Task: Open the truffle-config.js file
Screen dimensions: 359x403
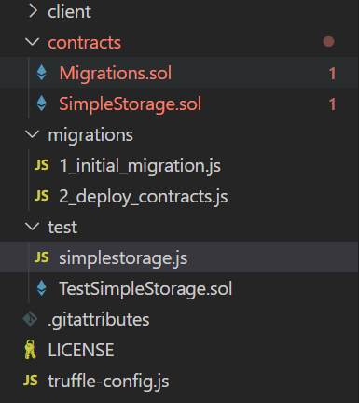Action: coord(108,381)
